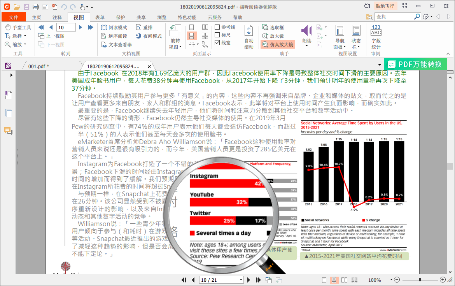Enable 阅读模式 reading mode

click(114, 27)
